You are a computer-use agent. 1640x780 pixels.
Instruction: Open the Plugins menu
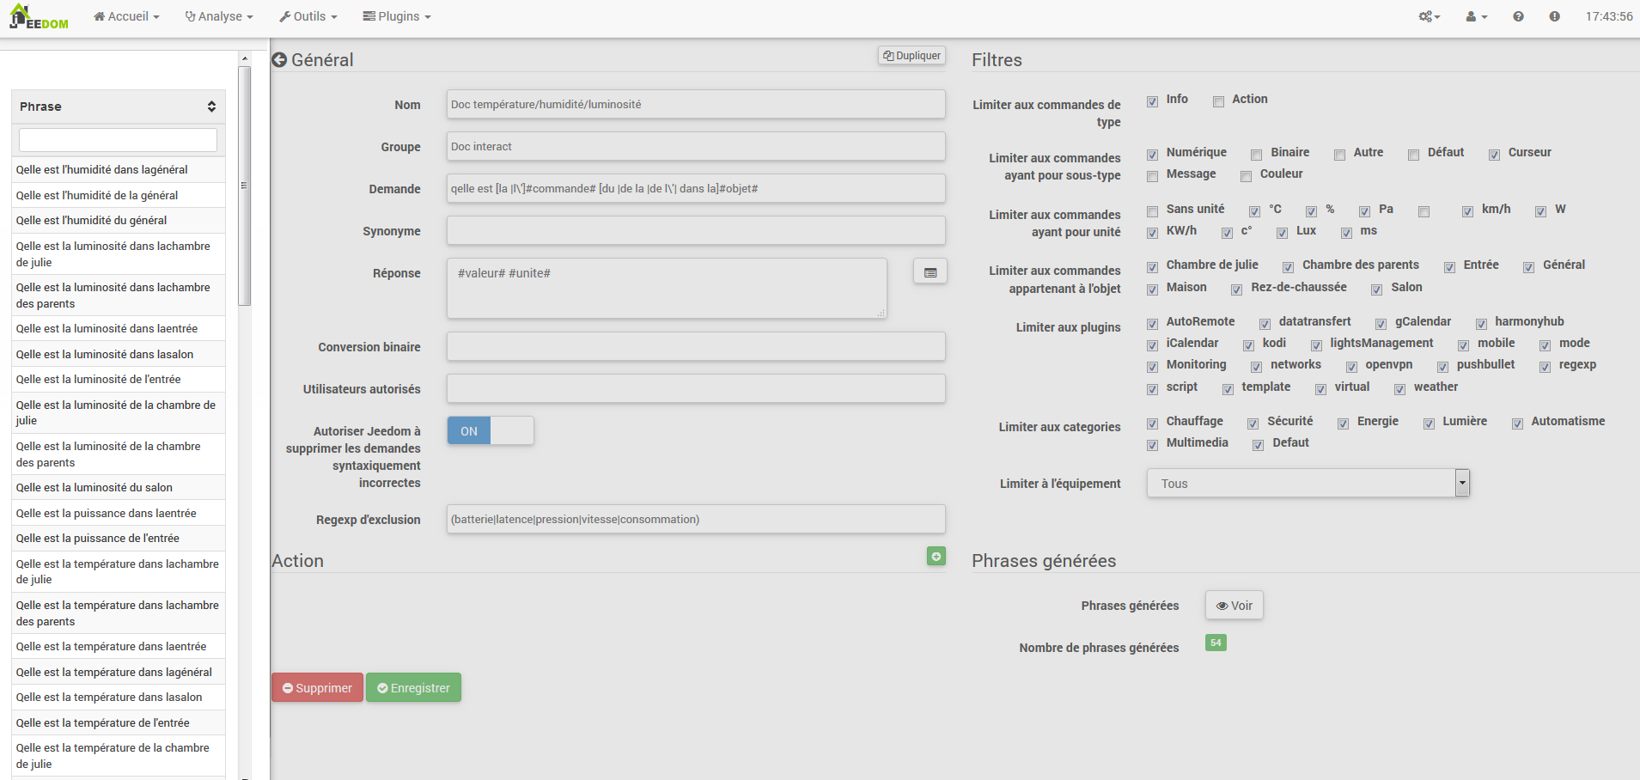click(x=397, y=16)
